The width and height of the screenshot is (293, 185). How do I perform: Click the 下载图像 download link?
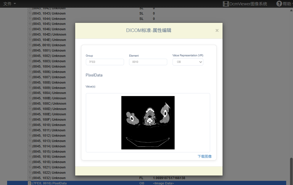point(205,156)
